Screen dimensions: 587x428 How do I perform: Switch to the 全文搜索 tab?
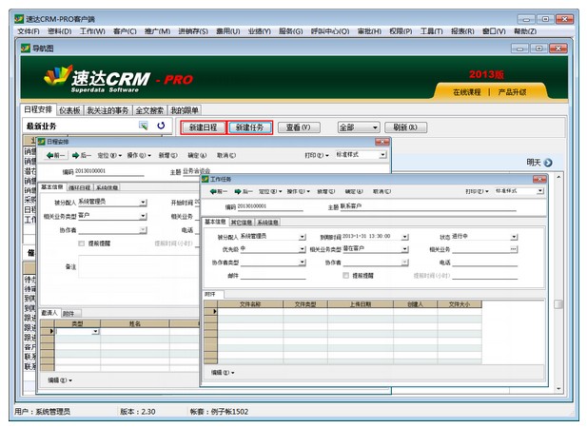[x=149, y=110]
